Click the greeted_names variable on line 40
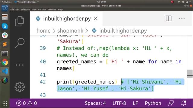193x108 pixels. pos(76,61)
